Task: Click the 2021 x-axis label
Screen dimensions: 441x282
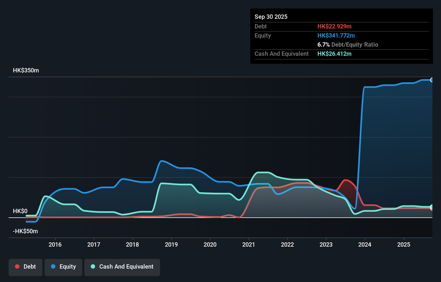Action: point(249,244)
